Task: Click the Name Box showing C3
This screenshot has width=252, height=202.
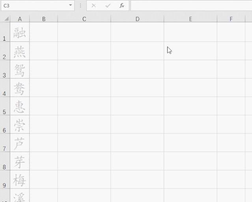Action: click(x=37, y=6)
